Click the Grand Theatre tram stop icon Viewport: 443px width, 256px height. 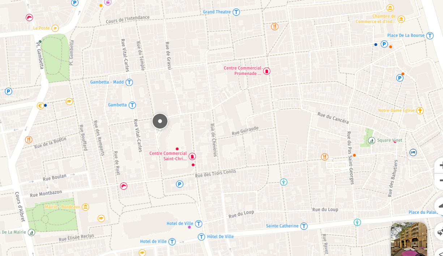(236, 12)
